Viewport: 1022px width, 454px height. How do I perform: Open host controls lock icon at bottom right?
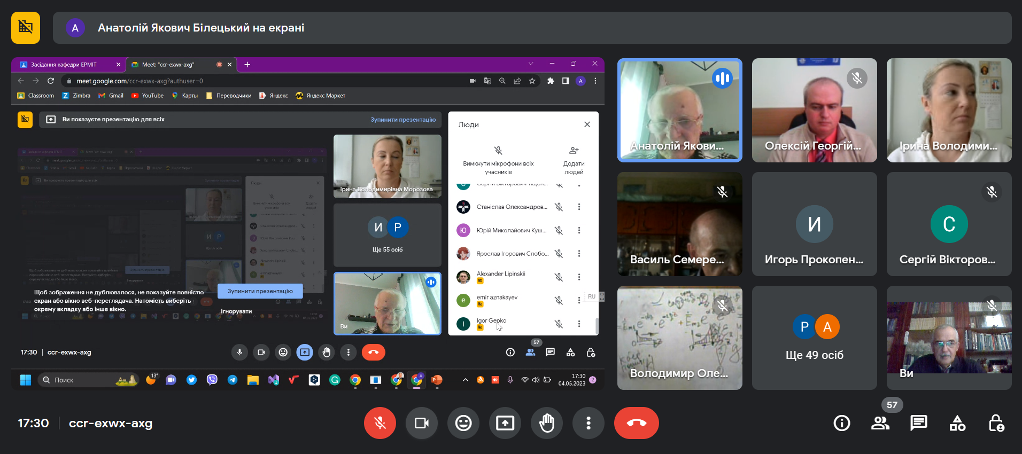(x=996, y=423)
